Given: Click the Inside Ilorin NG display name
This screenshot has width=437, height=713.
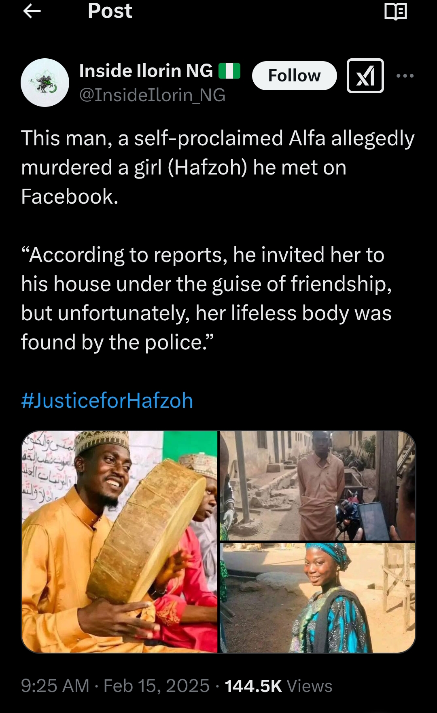Looking at the screenshot, I should click(146, 71).
